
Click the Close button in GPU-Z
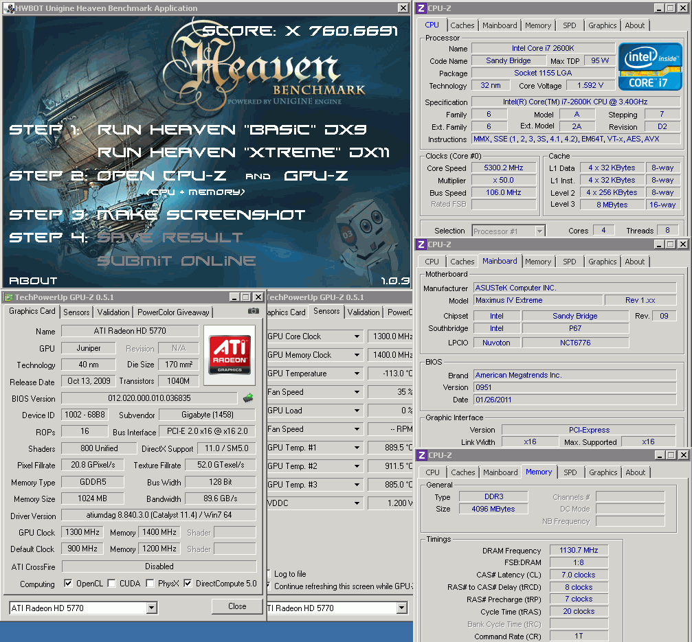coord(237,606)
